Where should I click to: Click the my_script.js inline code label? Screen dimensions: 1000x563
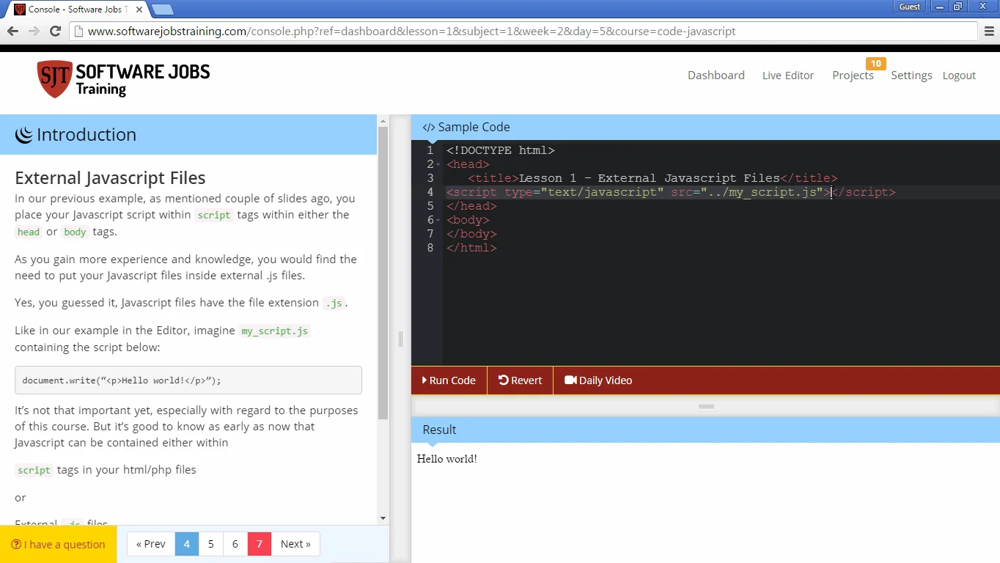[x=275, y=331]
